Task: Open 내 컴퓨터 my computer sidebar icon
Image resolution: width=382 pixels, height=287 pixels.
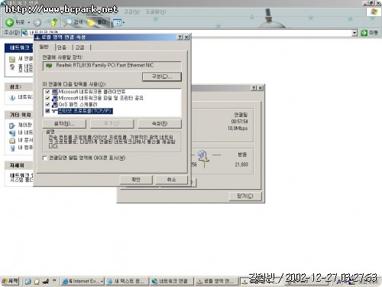Action: (x=12, y=148)
